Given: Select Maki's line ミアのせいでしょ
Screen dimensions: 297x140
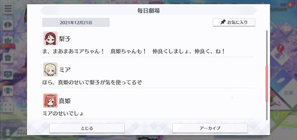Looking at the screenshot, I should click(x=63, y=113).
